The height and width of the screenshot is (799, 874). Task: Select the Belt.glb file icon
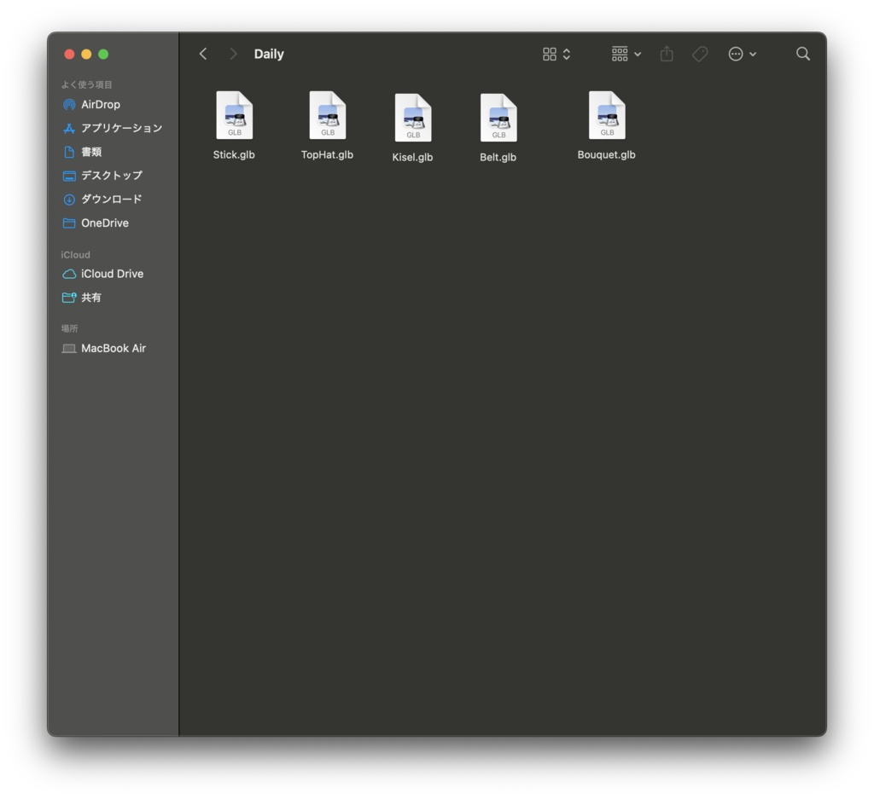coord(498,118)
